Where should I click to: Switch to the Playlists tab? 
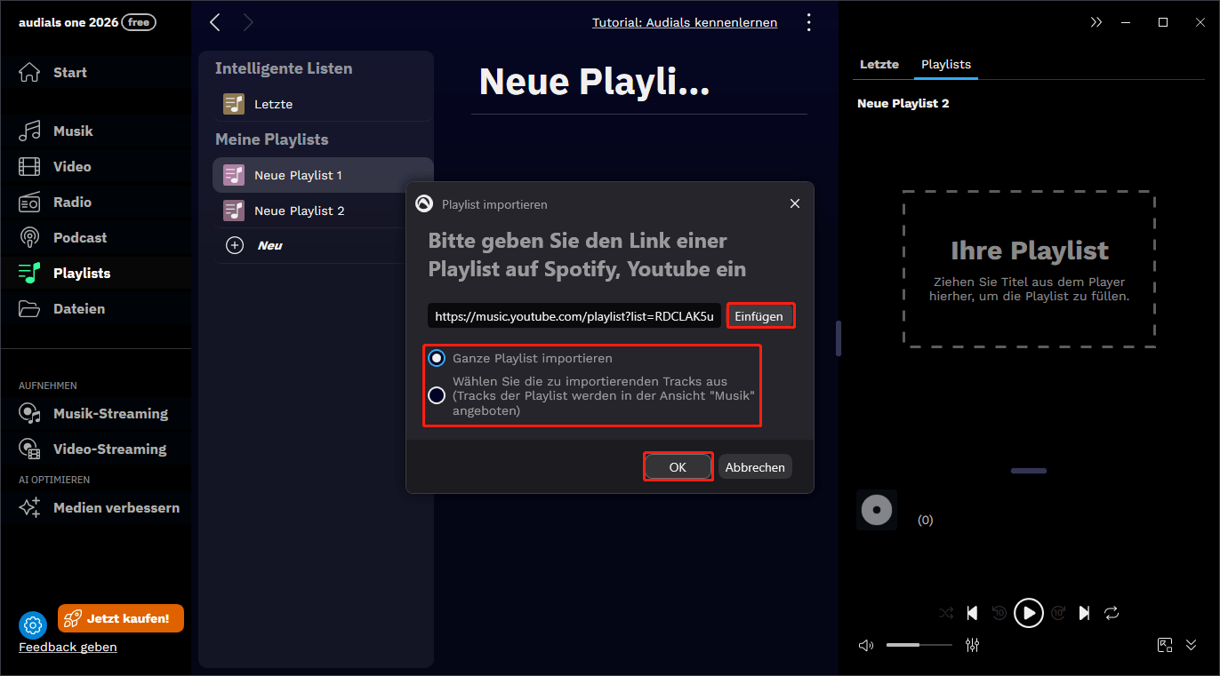945,64
